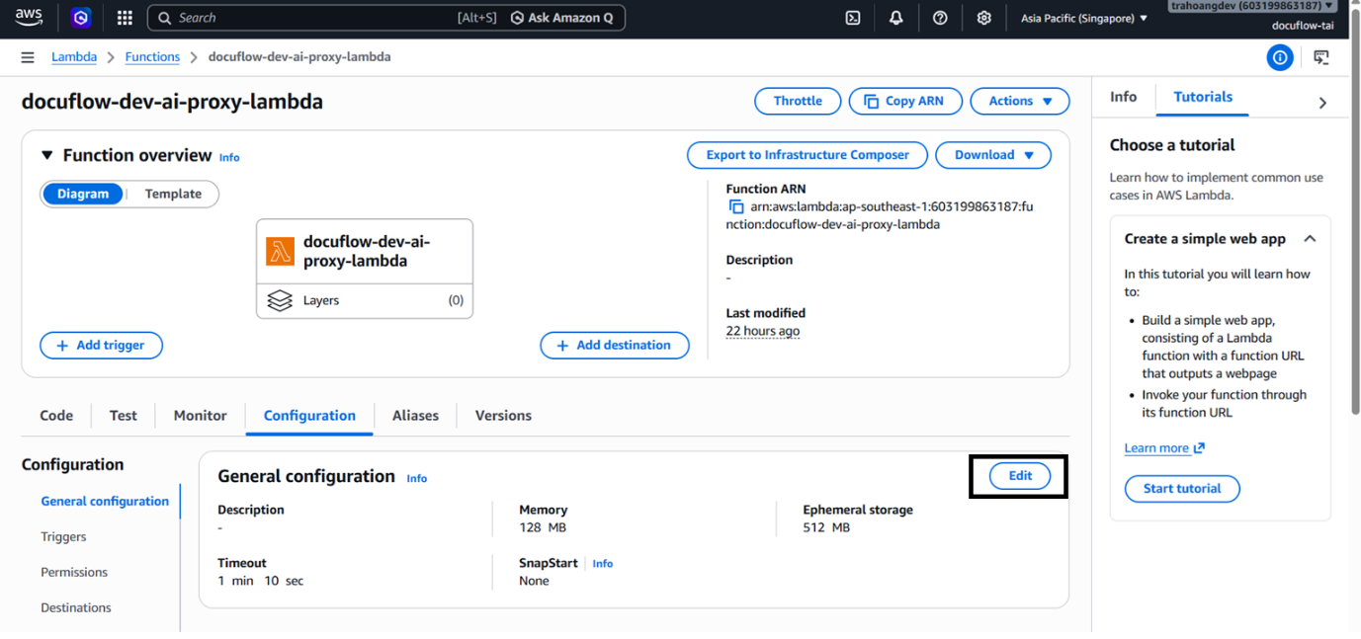Click the screen icon below account name
Viewport: 1361px width, 639px height.
(1321, 58)
